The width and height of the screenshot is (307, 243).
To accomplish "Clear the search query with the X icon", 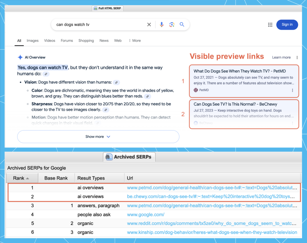I will pyautogui.click(x=149, y=25).
